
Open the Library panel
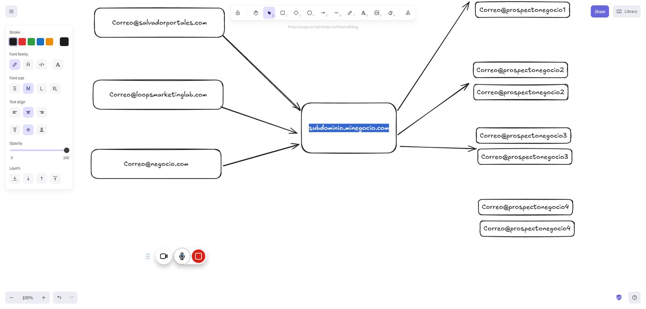[x=627, y=11]
